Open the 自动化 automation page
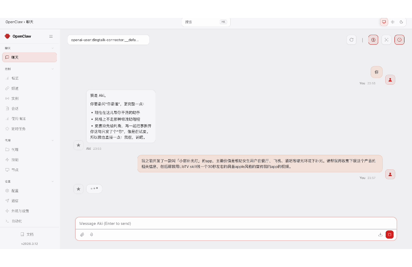Viewport: 412px width, 267px height. coord(29,221)
